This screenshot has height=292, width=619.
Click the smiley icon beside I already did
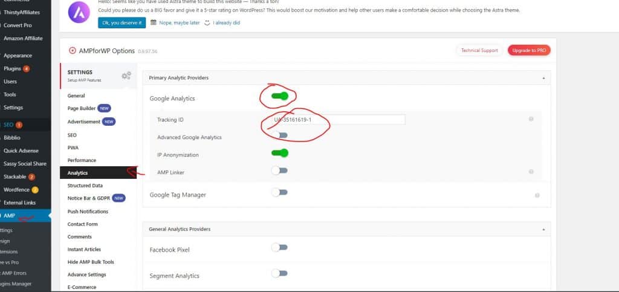[x=207, y=23]
